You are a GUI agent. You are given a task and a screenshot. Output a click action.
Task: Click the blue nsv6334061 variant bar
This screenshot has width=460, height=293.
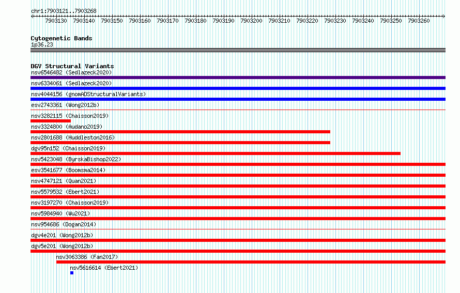[238, 88]
